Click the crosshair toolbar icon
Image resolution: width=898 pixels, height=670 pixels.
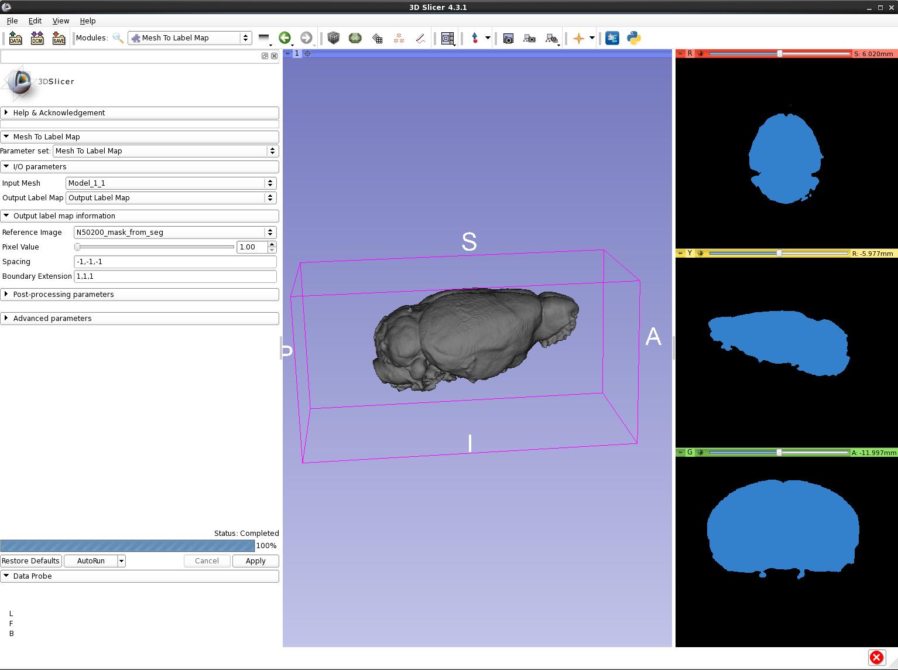coord(578,38)
